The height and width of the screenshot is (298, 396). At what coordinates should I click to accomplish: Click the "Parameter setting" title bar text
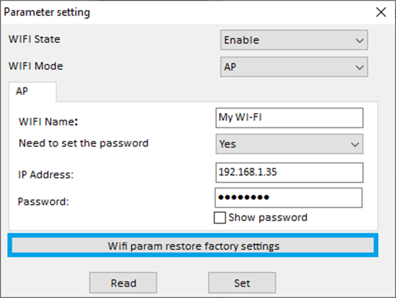point(49,11)
